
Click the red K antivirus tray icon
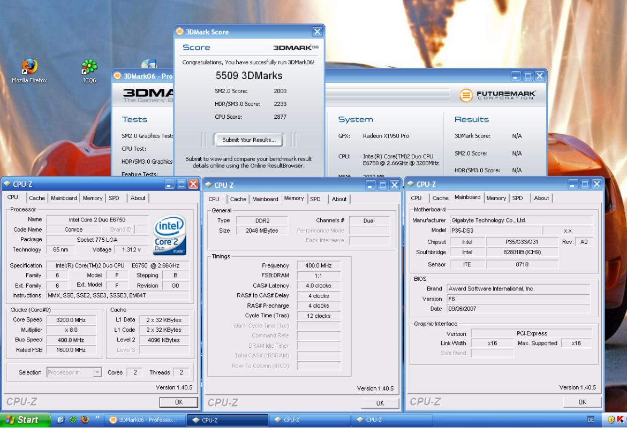pyautogui.click(x=621, y=419)
